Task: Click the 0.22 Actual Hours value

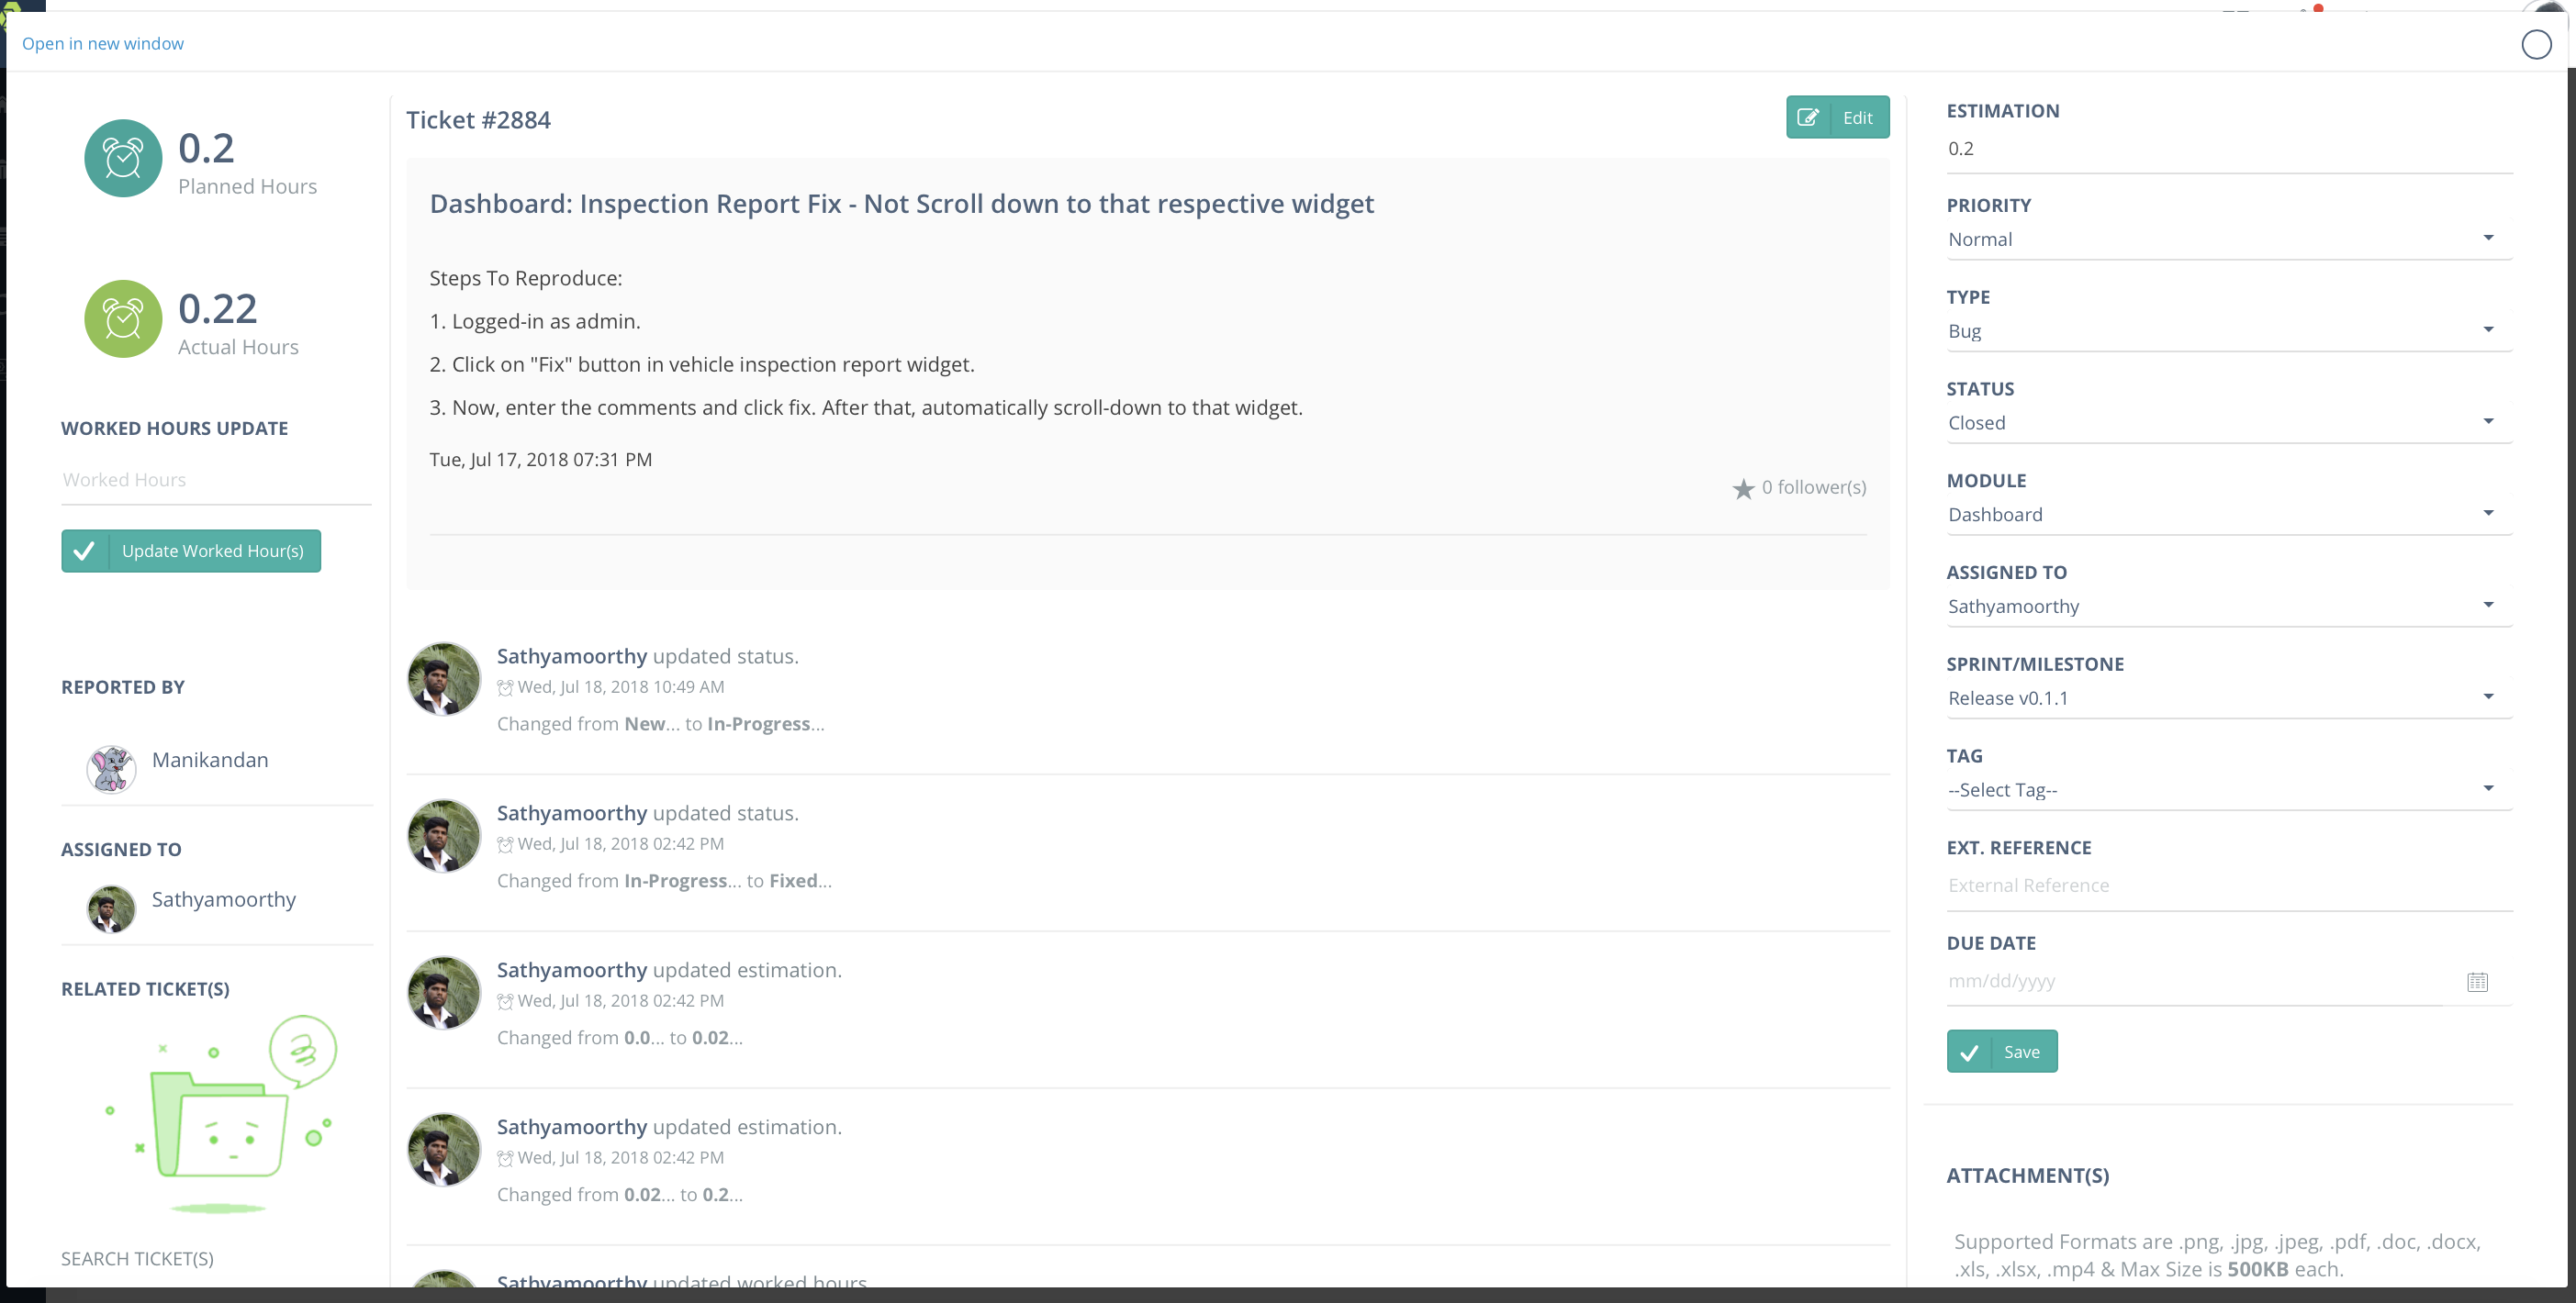Action: [218, 308]
